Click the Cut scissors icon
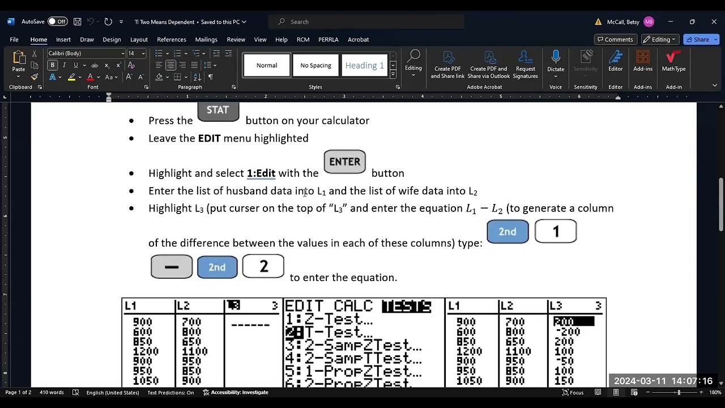The width and height of the screenshot is (725, 408). coord(34,53)
